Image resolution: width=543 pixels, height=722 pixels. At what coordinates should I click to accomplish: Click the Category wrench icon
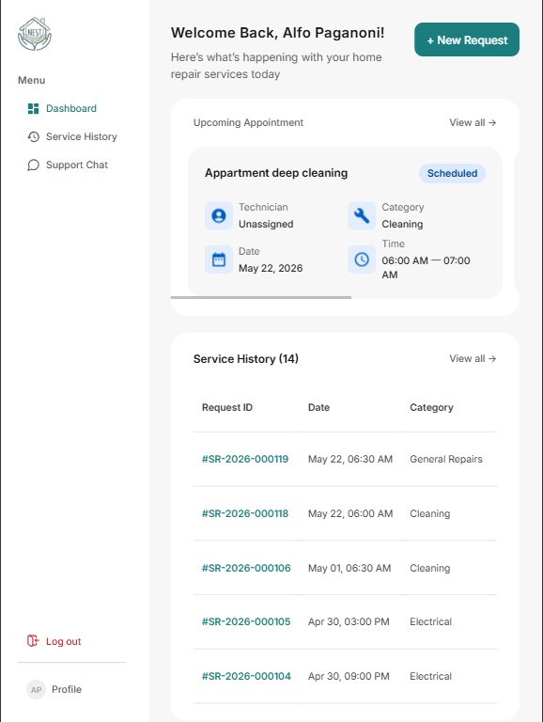coord(362,215)
